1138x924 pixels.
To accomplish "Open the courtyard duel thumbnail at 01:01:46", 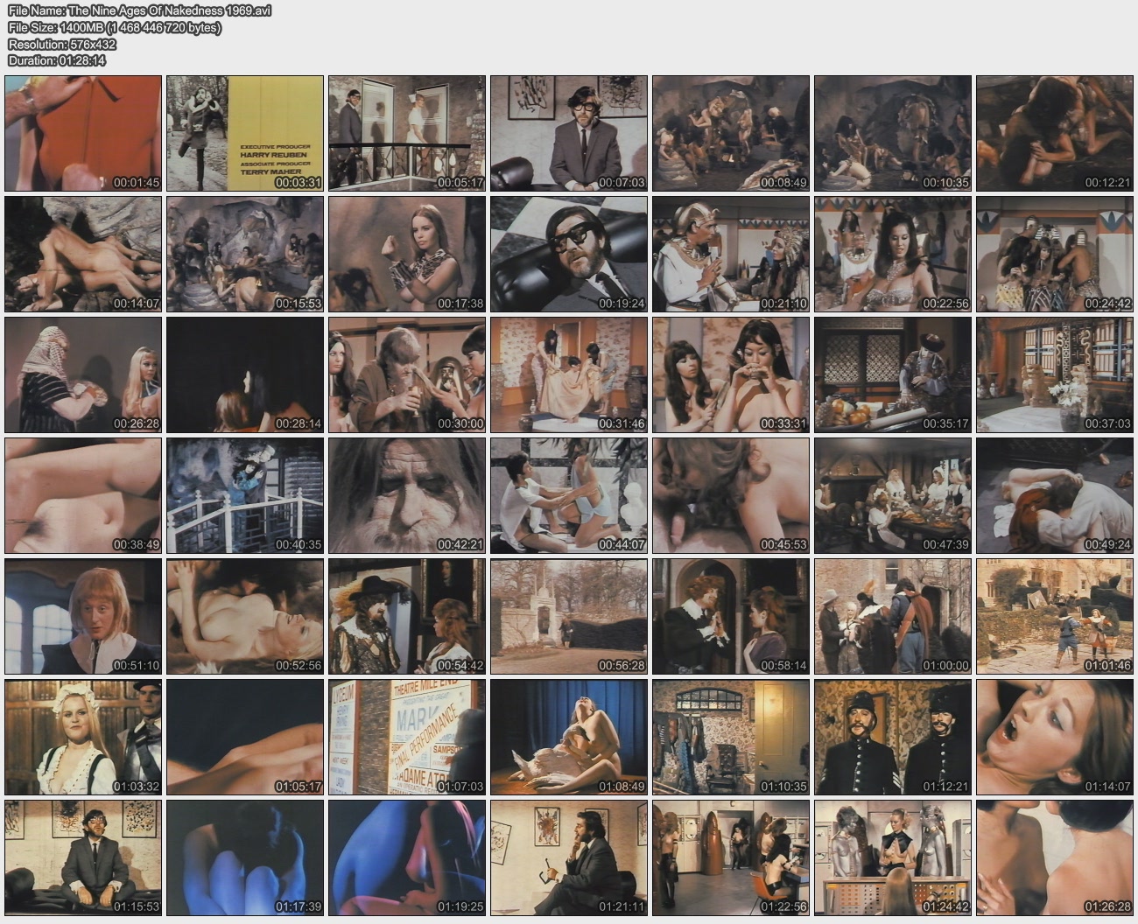I will pos(1055,616).
